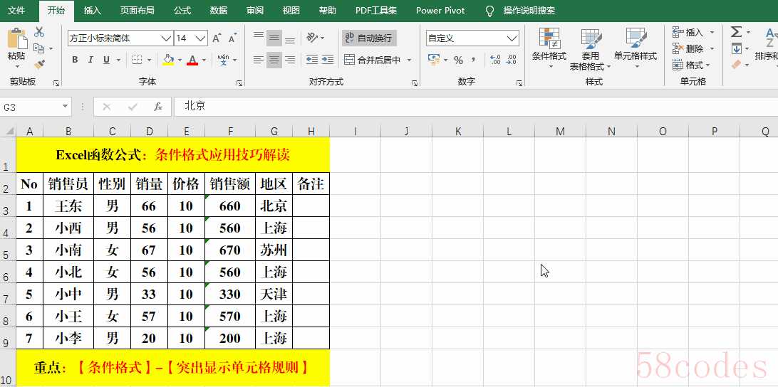This screenshot has height=387, width=778.
Task: Select cell F3 containing 660
Action: 230,206
